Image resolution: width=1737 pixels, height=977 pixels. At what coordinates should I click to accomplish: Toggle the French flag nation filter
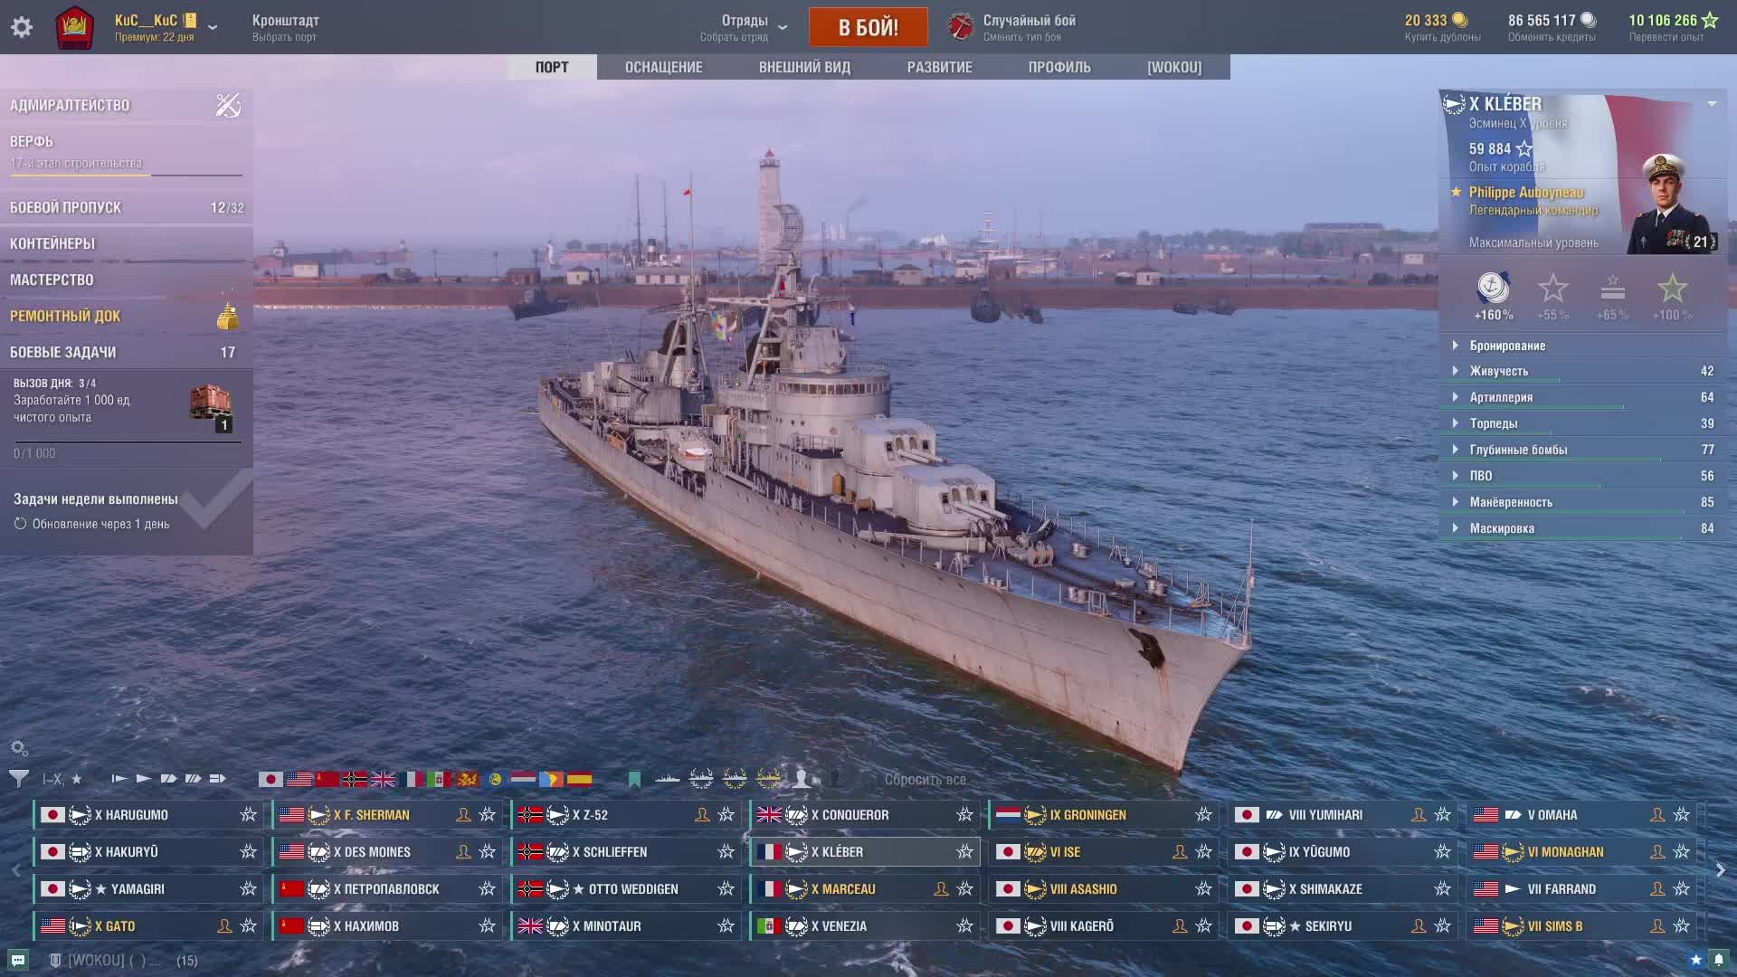[412, 779]
